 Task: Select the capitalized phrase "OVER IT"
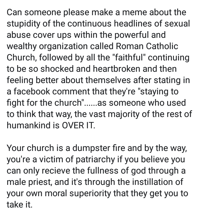coord(78,125)
